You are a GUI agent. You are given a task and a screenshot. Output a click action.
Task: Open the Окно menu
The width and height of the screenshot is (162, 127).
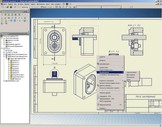click(48, 4)
